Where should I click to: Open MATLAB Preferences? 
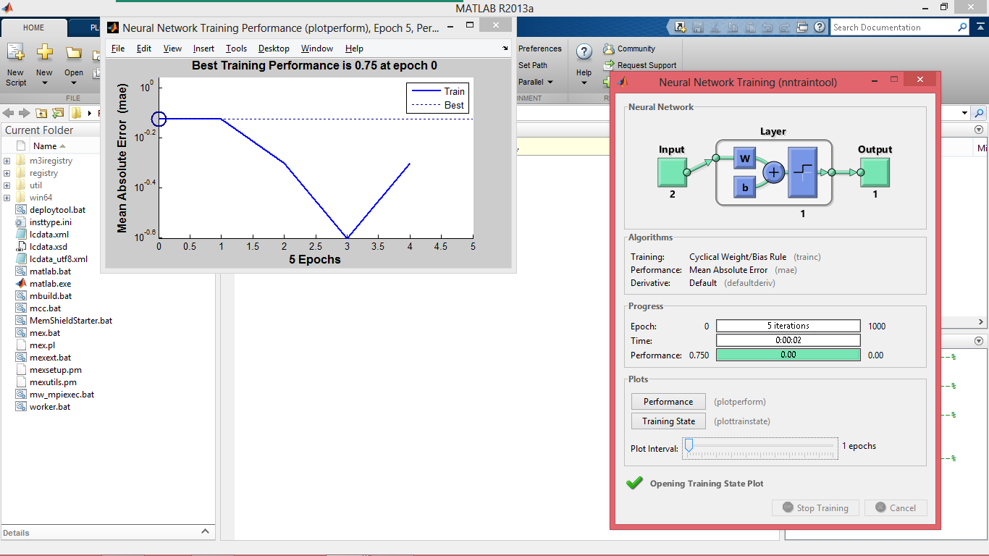[x=539, y=49]
